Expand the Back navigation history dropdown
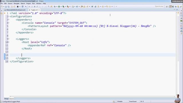The image size is (183, 103). [x=112, y=7]
